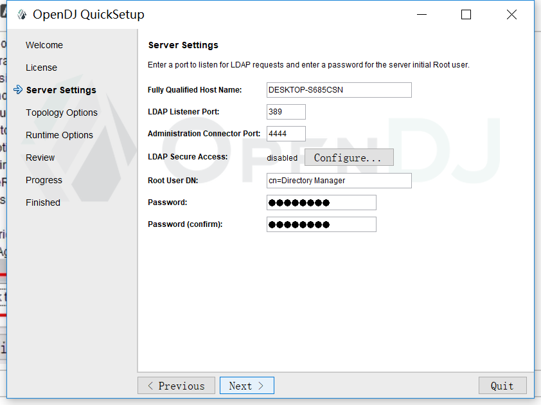
Task: Click the Root User DN field
Action: (339, 181)
